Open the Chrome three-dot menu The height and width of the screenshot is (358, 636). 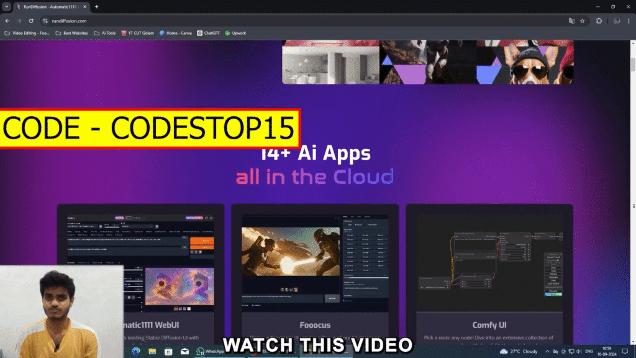(x=629, y=21)
